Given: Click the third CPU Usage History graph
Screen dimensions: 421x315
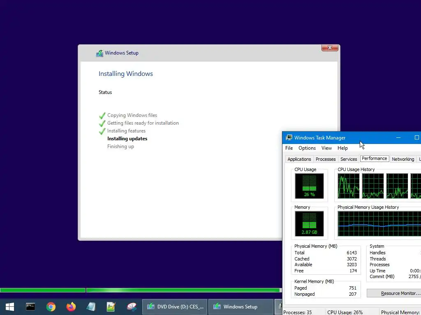Looking at the screenshot, I should (397, 186).
